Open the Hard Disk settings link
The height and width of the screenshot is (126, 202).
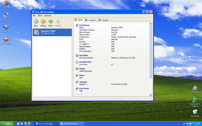pyautogui.click(x=83, y=55)
